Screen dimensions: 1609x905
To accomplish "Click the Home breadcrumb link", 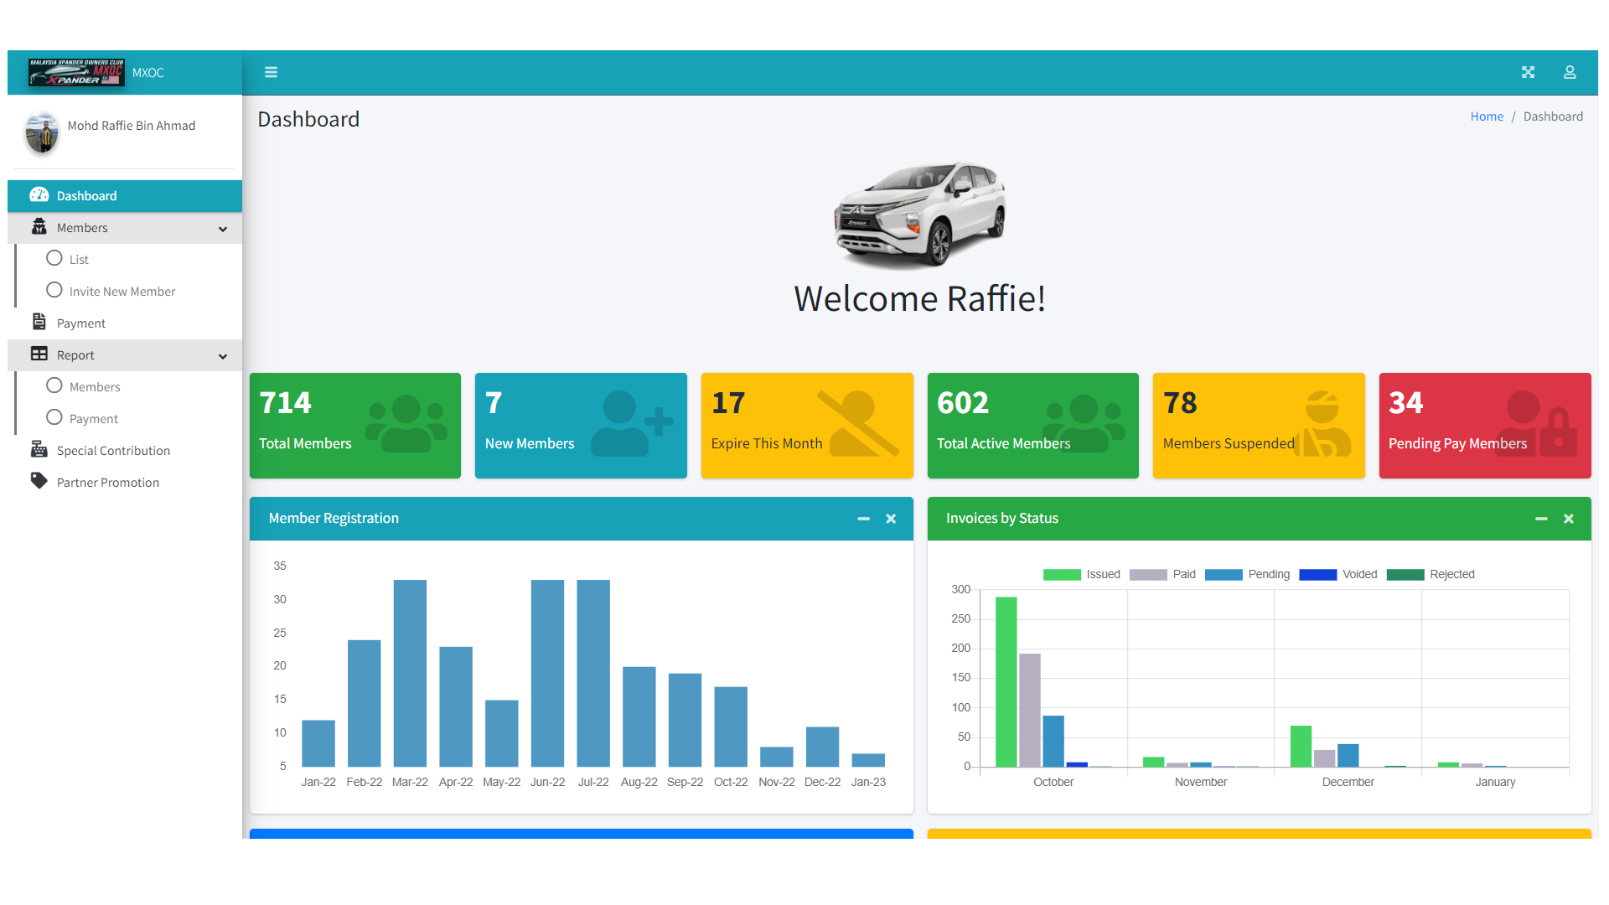I will coord(1486,116).
